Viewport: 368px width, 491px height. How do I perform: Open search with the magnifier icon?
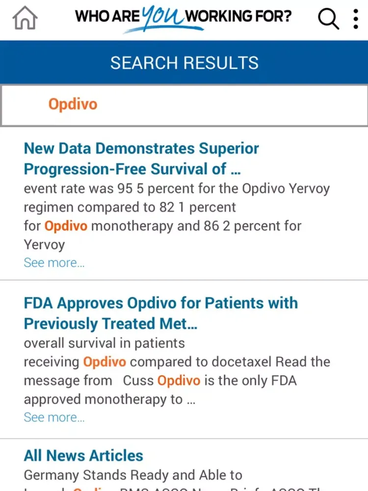tap(328, 19)
